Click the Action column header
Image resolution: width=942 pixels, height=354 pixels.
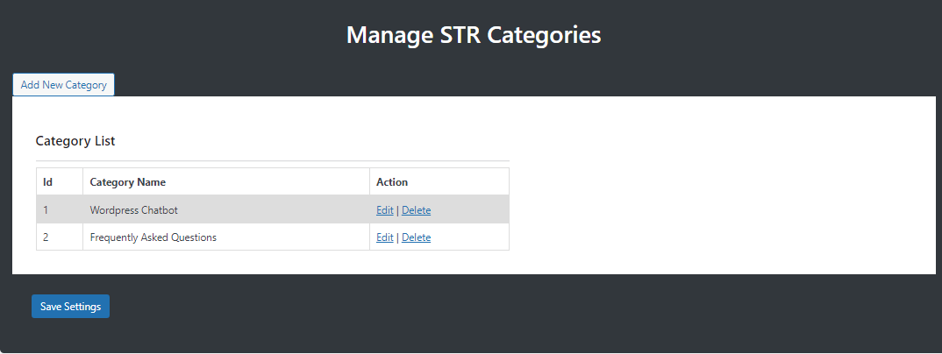(439, 181)
